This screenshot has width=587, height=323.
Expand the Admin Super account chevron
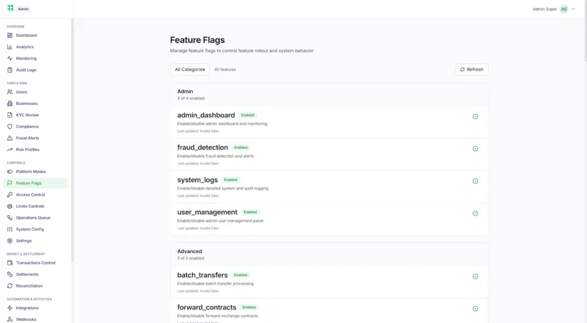(573, 9)
